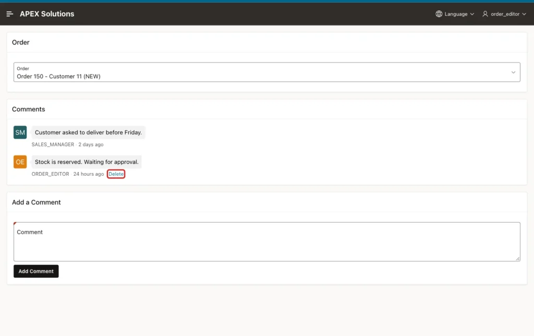Screen dimensions: 534x336
Task: Click the Add Comment button
Action: coord(36,271)
